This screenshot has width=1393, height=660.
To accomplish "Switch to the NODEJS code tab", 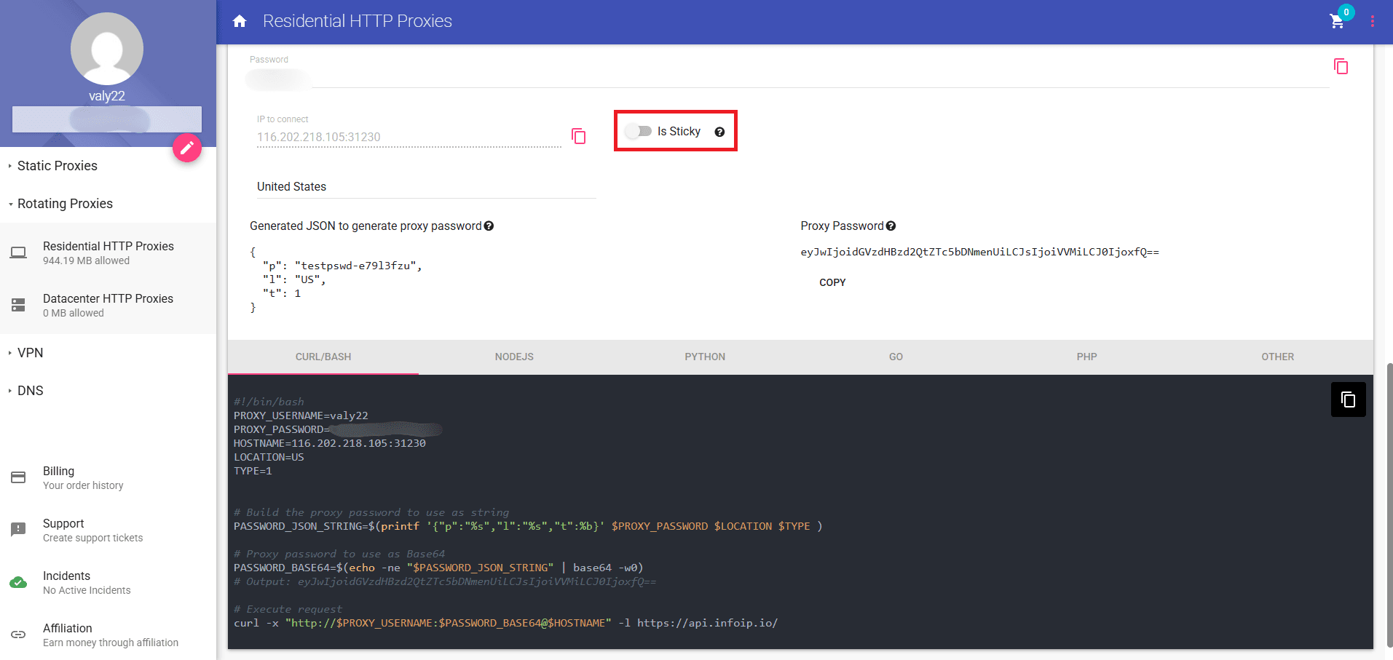I will [514, 357].
